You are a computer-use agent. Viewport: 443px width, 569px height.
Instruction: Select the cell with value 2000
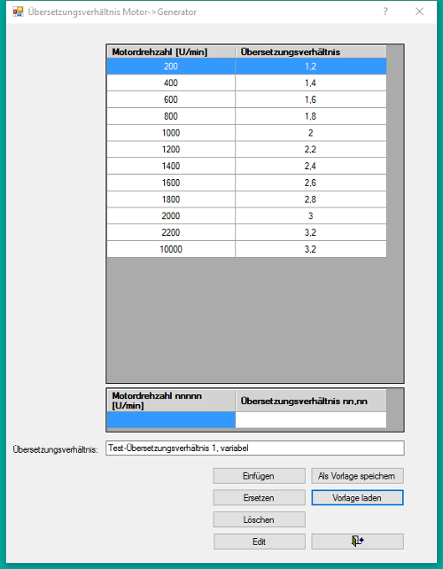[171, 216]
